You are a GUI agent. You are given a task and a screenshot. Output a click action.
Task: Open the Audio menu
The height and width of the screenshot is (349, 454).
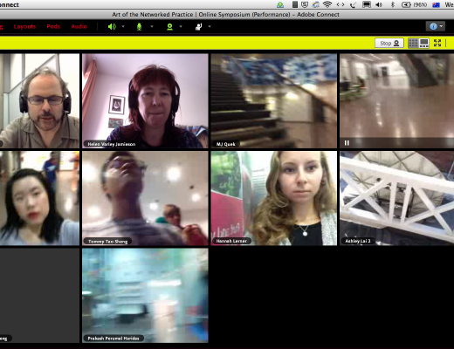click(79, 26)
